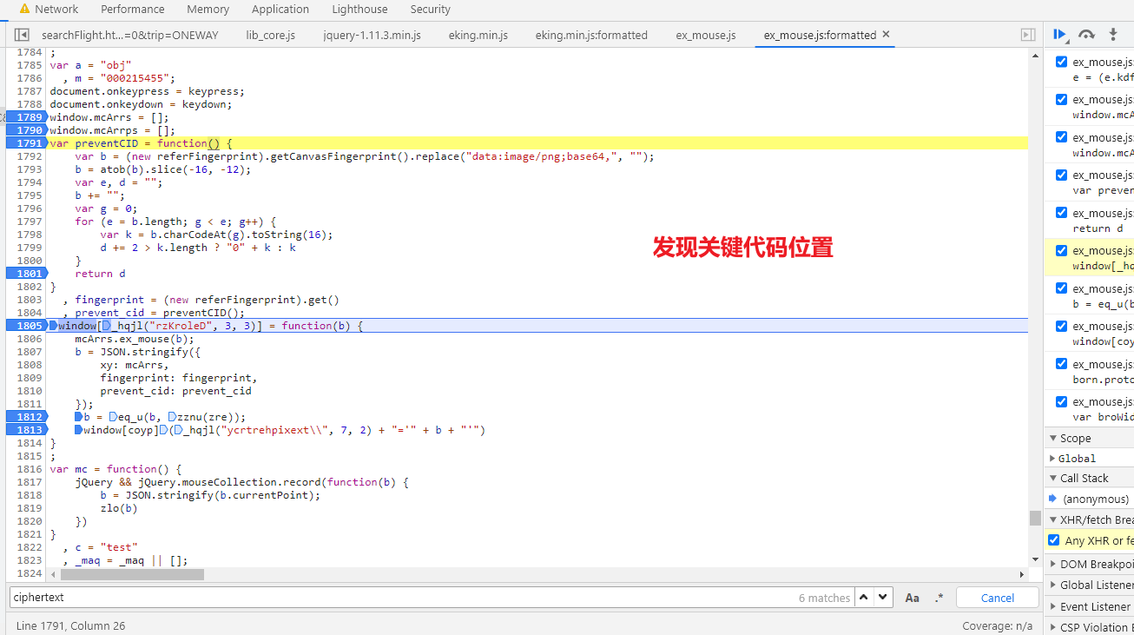Screen dimensions: 1134x635
Task: Toggle the file navigator sidebar
Action: [22, 35]
